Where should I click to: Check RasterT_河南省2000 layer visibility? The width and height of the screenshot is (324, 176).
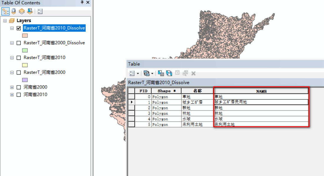19,72
